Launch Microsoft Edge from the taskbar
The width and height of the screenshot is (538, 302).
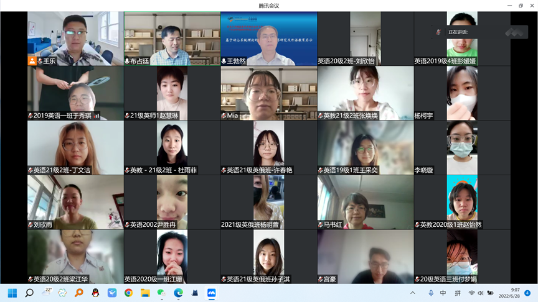[178, 293]
